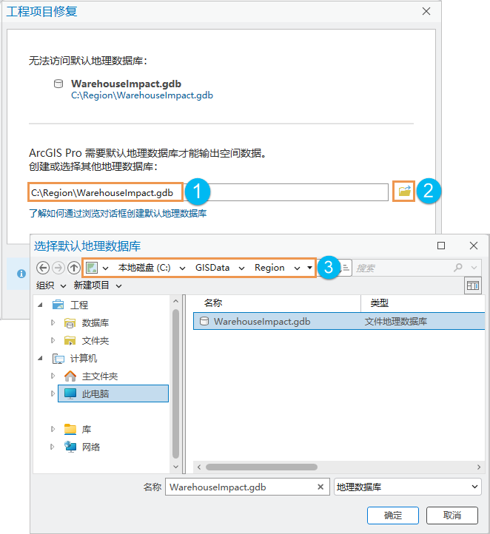The height and width of the screenshot is (534, 490).
Task: Click the 工程 project icon in tree
Action: [x=58, y=305]
